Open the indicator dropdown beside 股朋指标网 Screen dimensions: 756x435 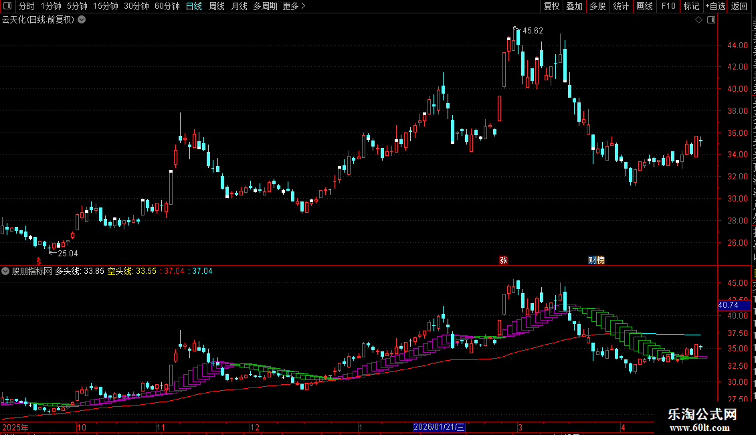[5, 271]
